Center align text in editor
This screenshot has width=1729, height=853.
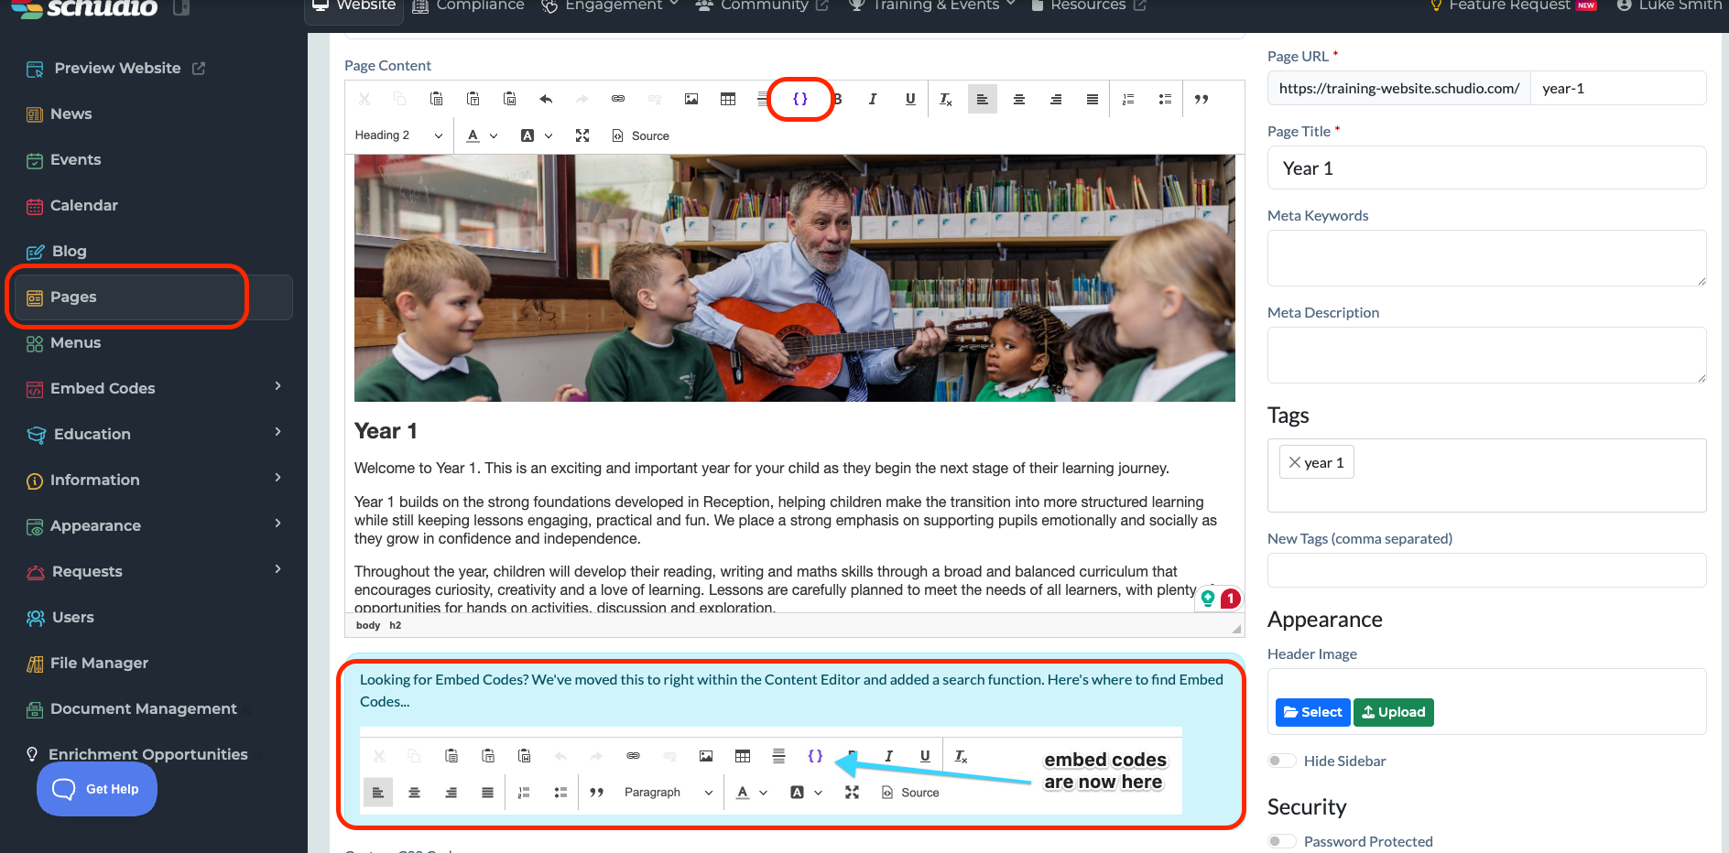[1018, 99]
